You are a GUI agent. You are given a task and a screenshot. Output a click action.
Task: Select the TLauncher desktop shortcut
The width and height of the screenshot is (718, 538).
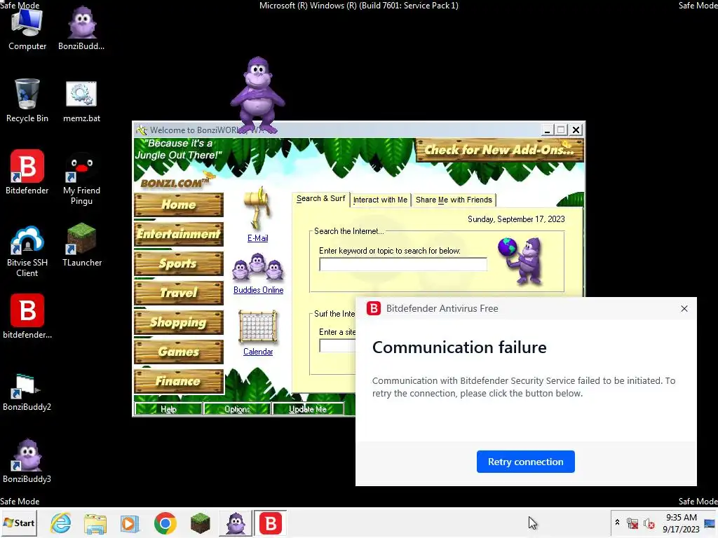81,244
